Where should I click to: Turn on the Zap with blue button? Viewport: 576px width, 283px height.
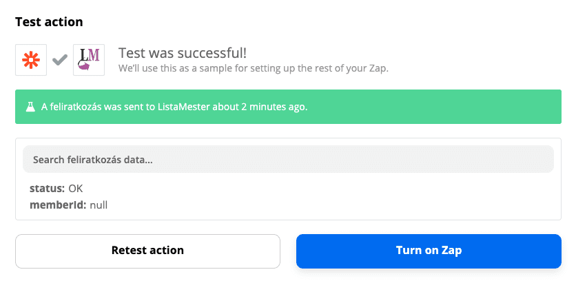429,251
